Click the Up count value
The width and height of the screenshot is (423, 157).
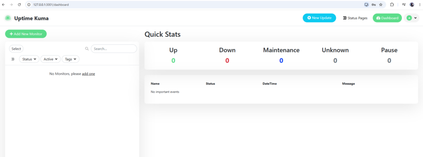(173, 61)
